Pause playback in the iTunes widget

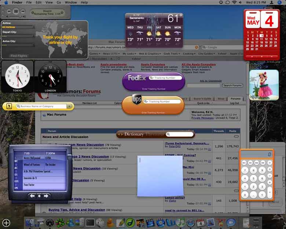(x=16, y=11)
